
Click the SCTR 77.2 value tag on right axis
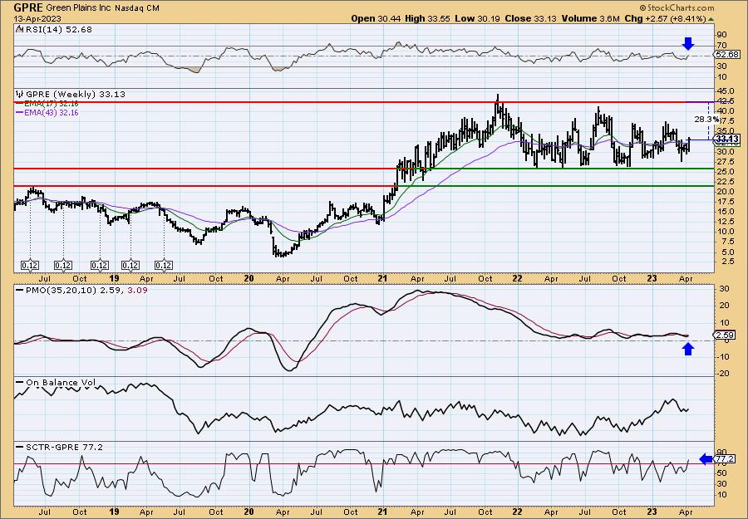[x=725, y=459]
